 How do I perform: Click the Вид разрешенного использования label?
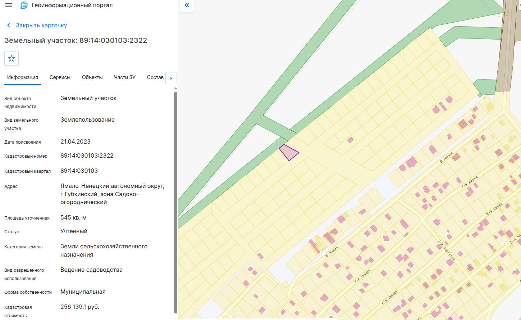click(24, 274)
